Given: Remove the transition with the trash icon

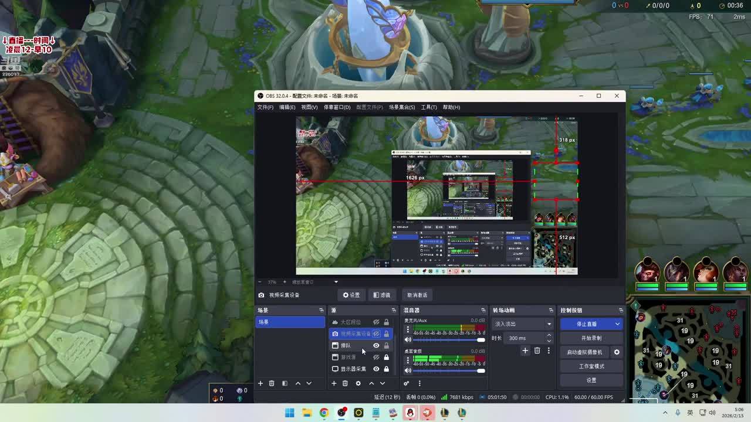Looking at the screenshot, I should point(537,350).
